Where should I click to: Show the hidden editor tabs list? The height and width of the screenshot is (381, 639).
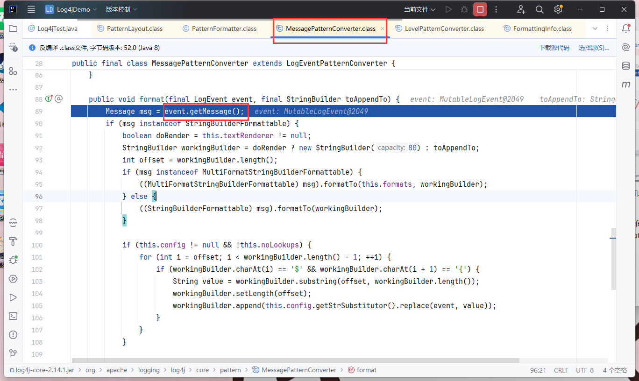point(595,28)
